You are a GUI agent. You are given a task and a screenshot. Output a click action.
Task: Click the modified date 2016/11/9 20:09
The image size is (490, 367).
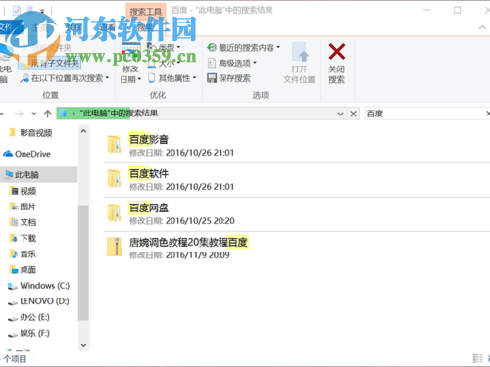pos(198,255)
